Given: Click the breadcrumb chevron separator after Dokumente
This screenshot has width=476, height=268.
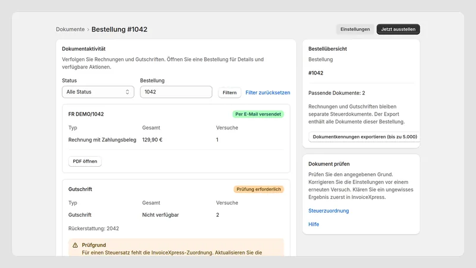Looking at the screenshot, I should click(88, 29).
